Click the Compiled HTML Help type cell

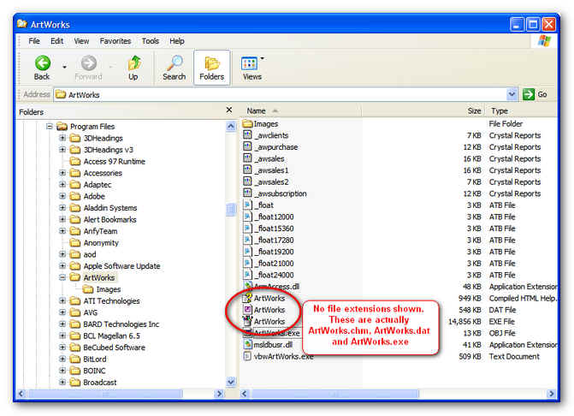(523, 298)
